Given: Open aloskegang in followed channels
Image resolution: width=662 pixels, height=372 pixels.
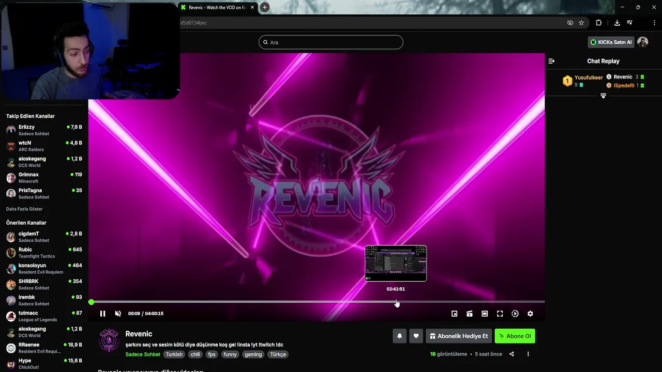Looking at the screenshot, I should [x=44, y=162].
